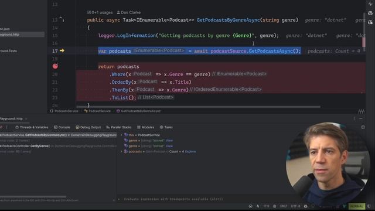Click the CRLF line separator in status bar
375x211 pixels.
point(283,206)
